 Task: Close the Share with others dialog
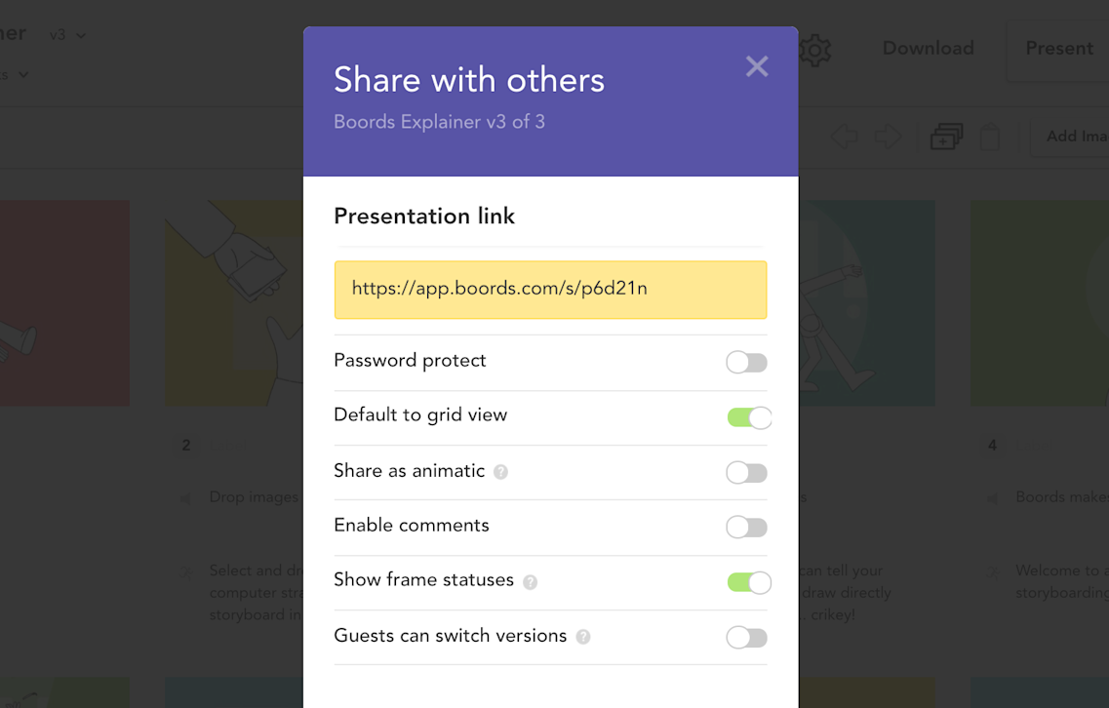tap(757, 66)
